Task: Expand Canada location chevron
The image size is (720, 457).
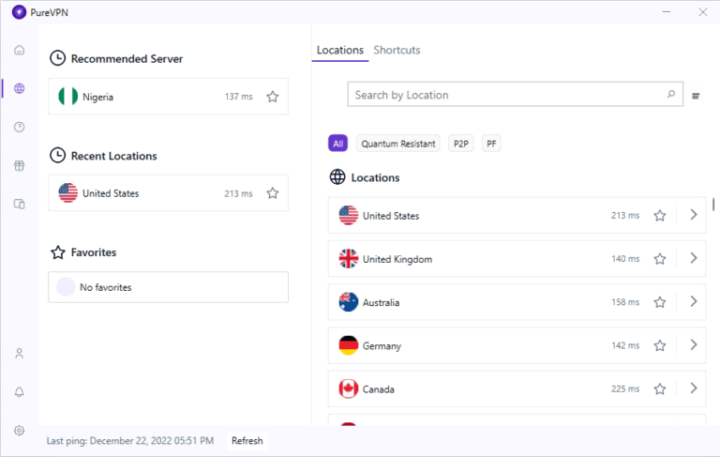Action: pos(694,388)
